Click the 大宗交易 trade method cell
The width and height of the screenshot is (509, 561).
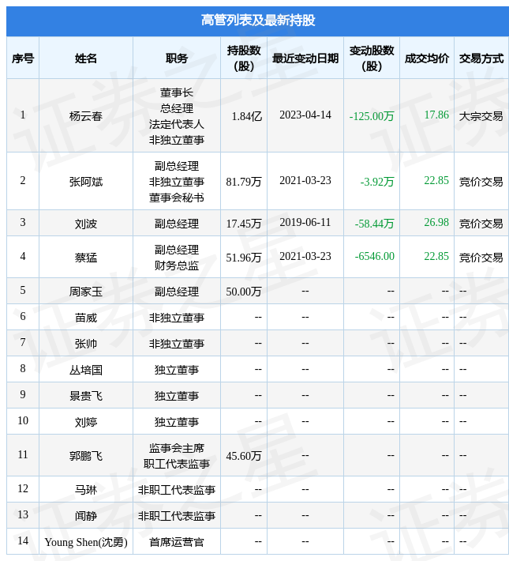481,116
